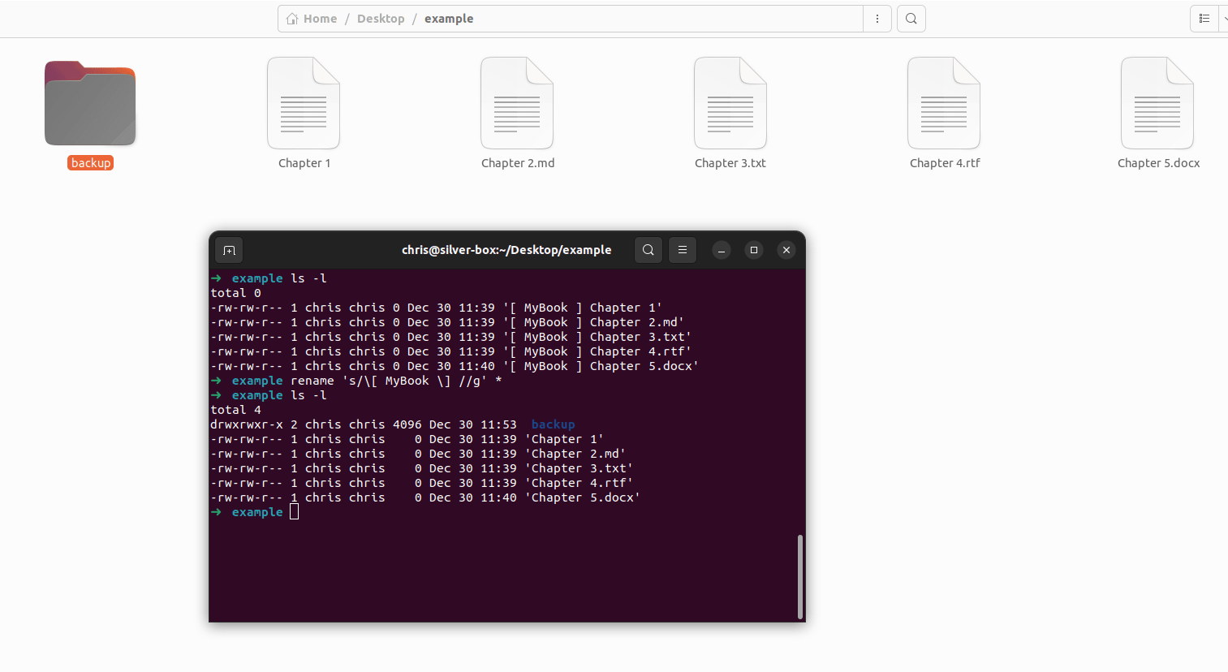1228x672 pixels.
Task: Select the Chapter 3.txt file icon
Action: (730, 103)
